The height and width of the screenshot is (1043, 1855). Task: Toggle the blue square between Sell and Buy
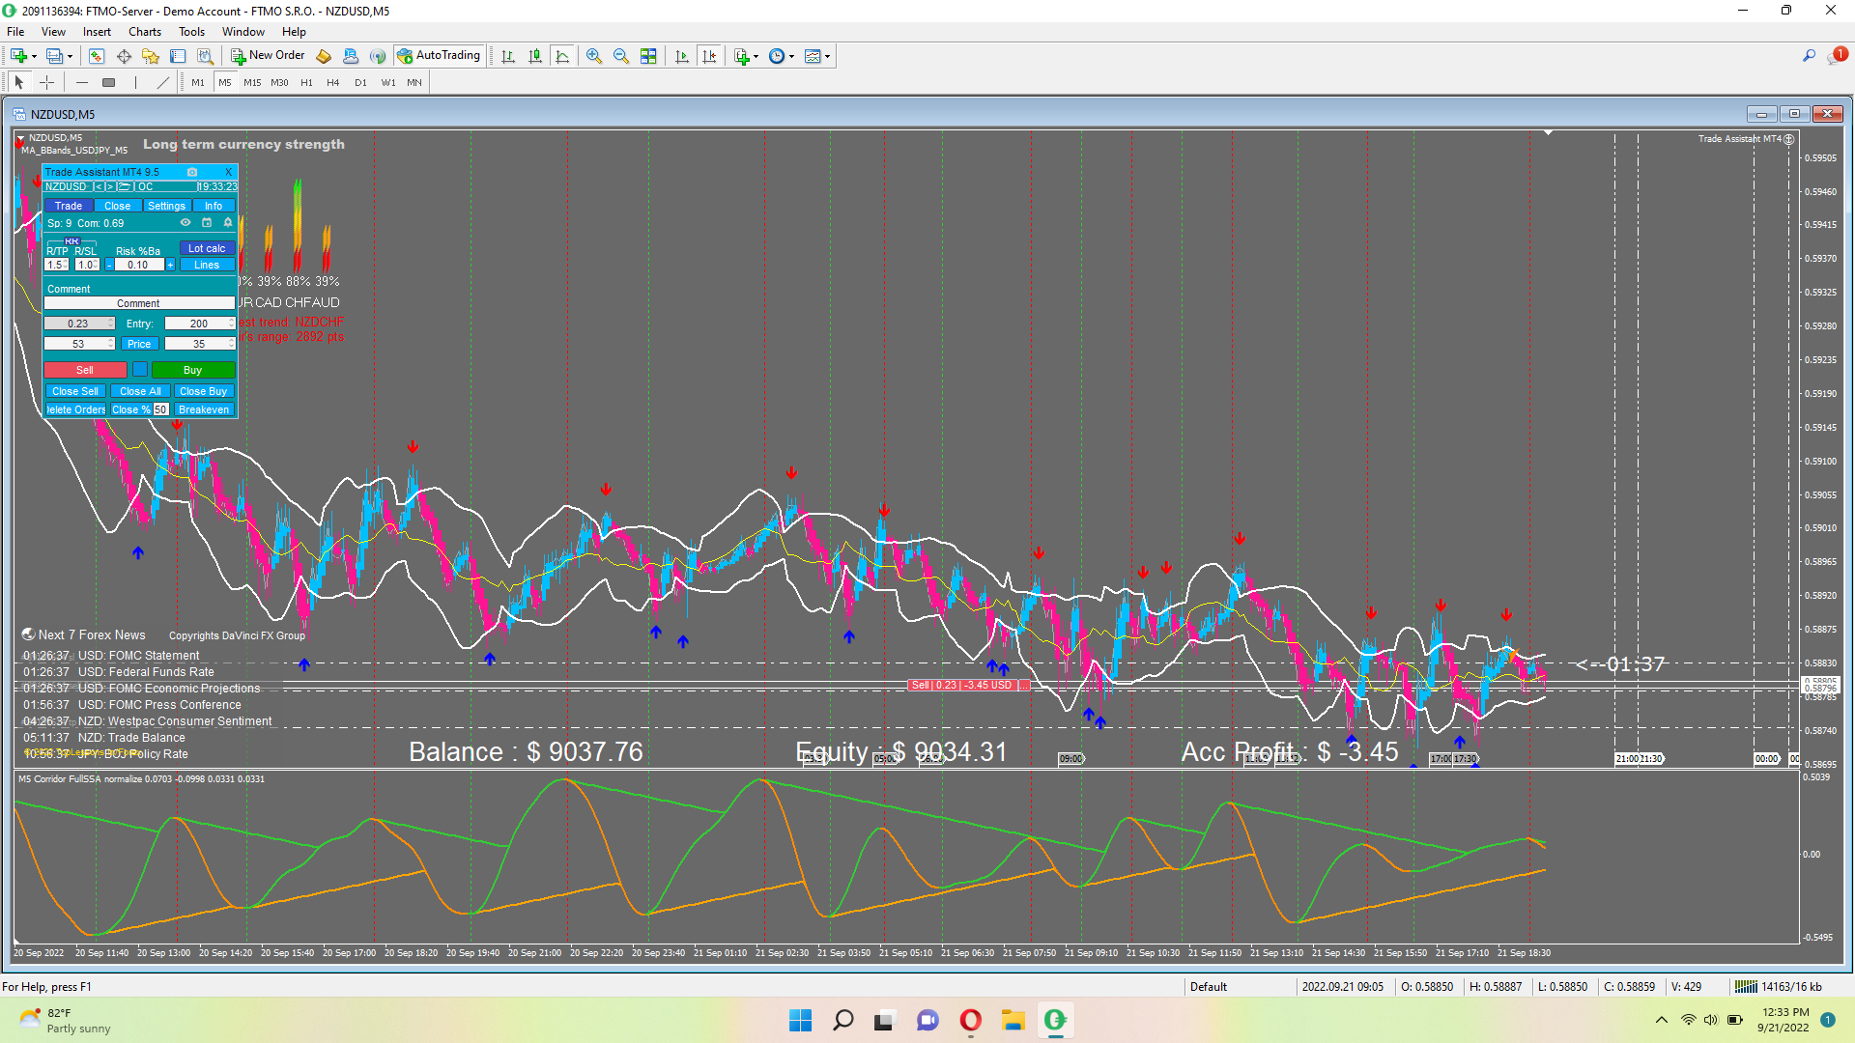(140, 370)
